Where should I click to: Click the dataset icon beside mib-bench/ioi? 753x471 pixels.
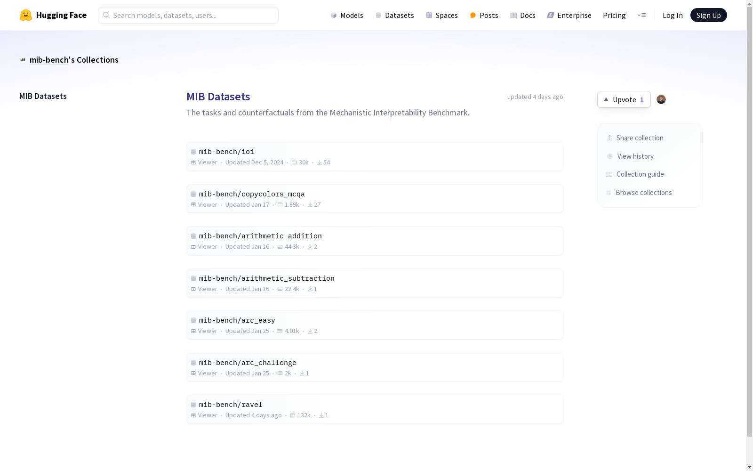[x=193, y=152]
